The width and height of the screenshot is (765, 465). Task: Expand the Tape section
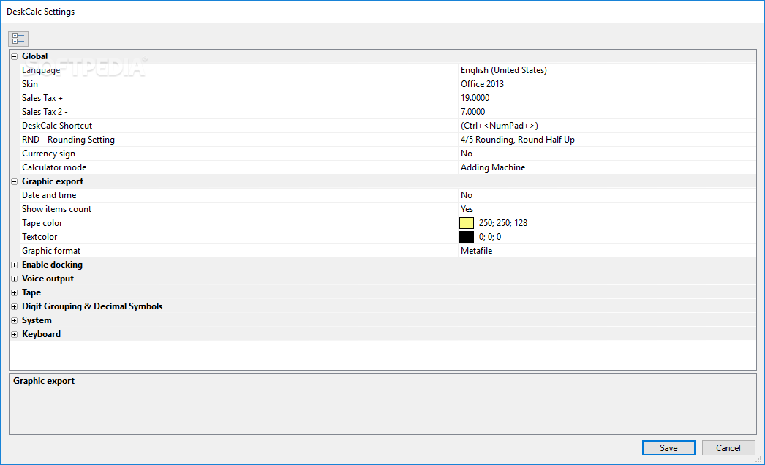[x=14, y=292]
